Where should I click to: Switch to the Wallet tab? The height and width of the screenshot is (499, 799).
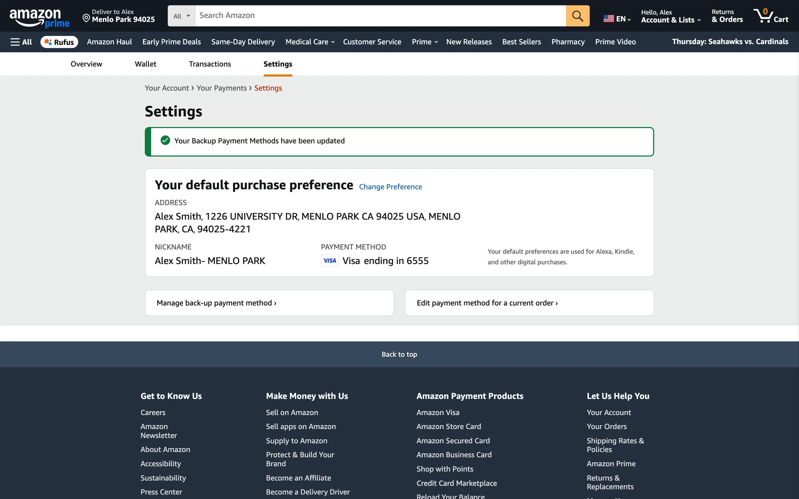click(x=145, y=64)
